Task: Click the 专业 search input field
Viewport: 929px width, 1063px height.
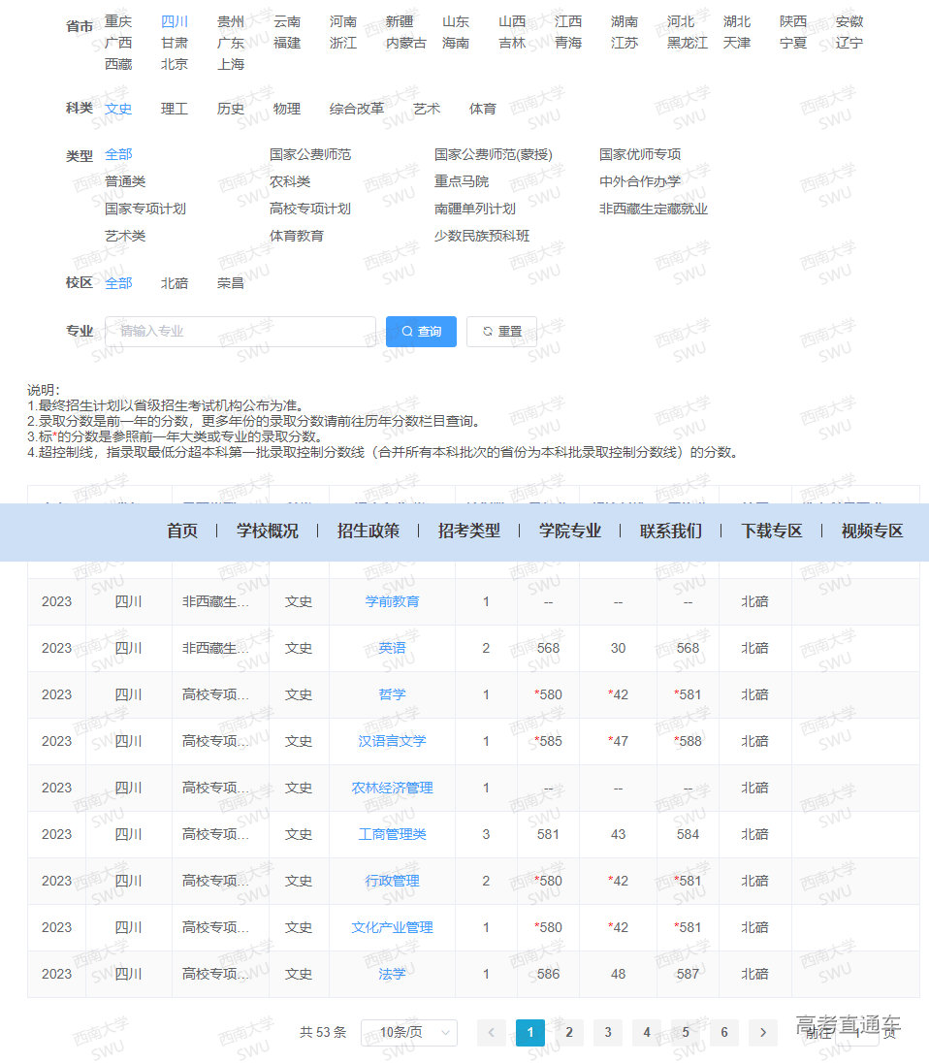Action: pos(242,331)
